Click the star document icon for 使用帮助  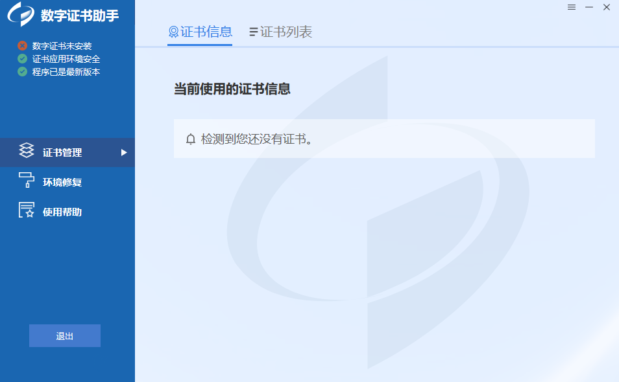click(26, 210)
